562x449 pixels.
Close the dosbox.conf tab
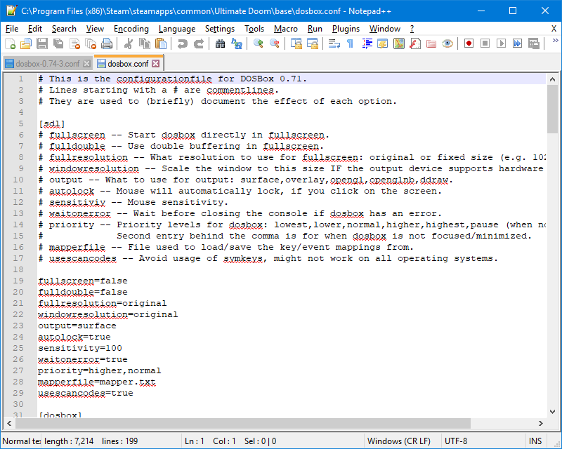[x=155, y=64]
